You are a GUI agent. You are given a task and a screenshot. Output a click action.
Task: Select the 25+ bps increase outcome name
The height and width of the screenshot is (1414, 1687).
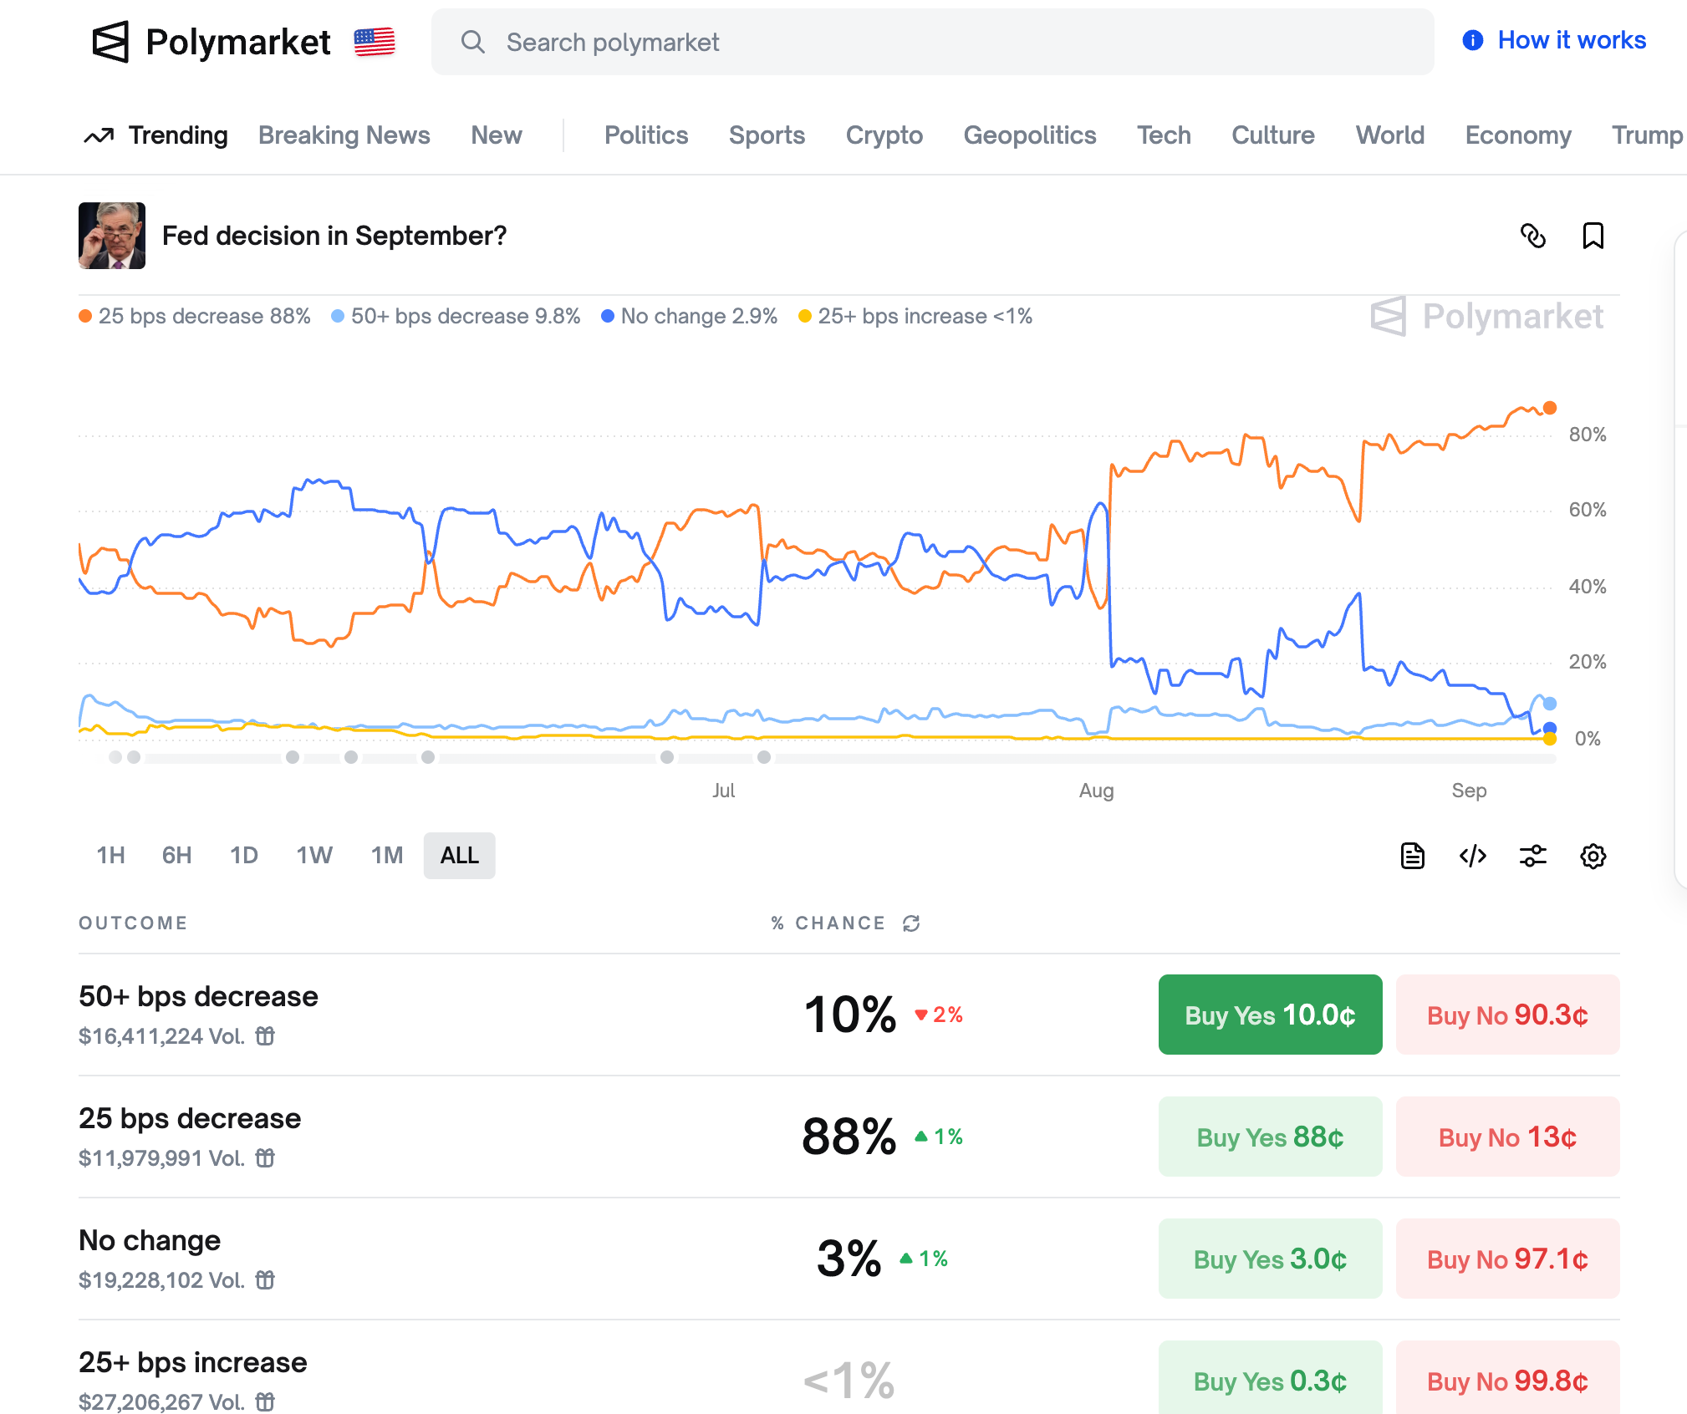tap(193, 1362)
